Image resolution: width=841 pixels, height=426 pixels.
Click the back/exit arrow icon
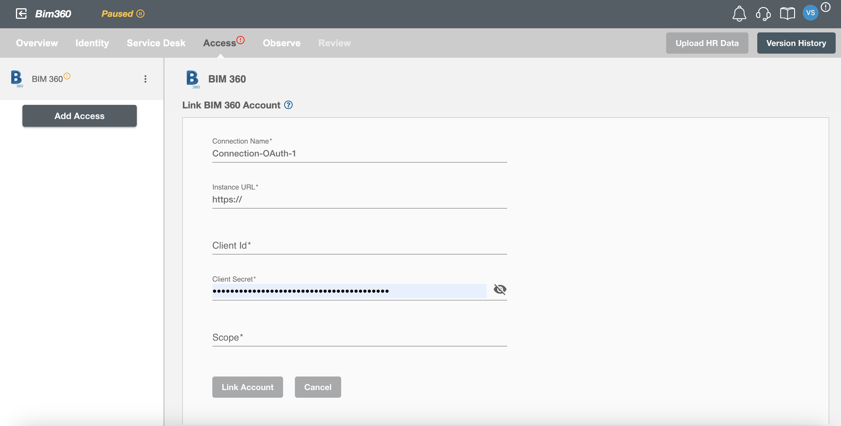[21, 14]
